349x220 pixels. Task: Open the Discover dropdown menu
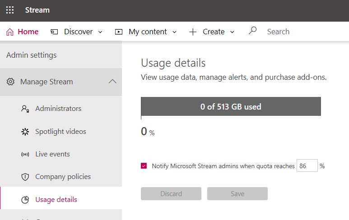click(78, 32)
